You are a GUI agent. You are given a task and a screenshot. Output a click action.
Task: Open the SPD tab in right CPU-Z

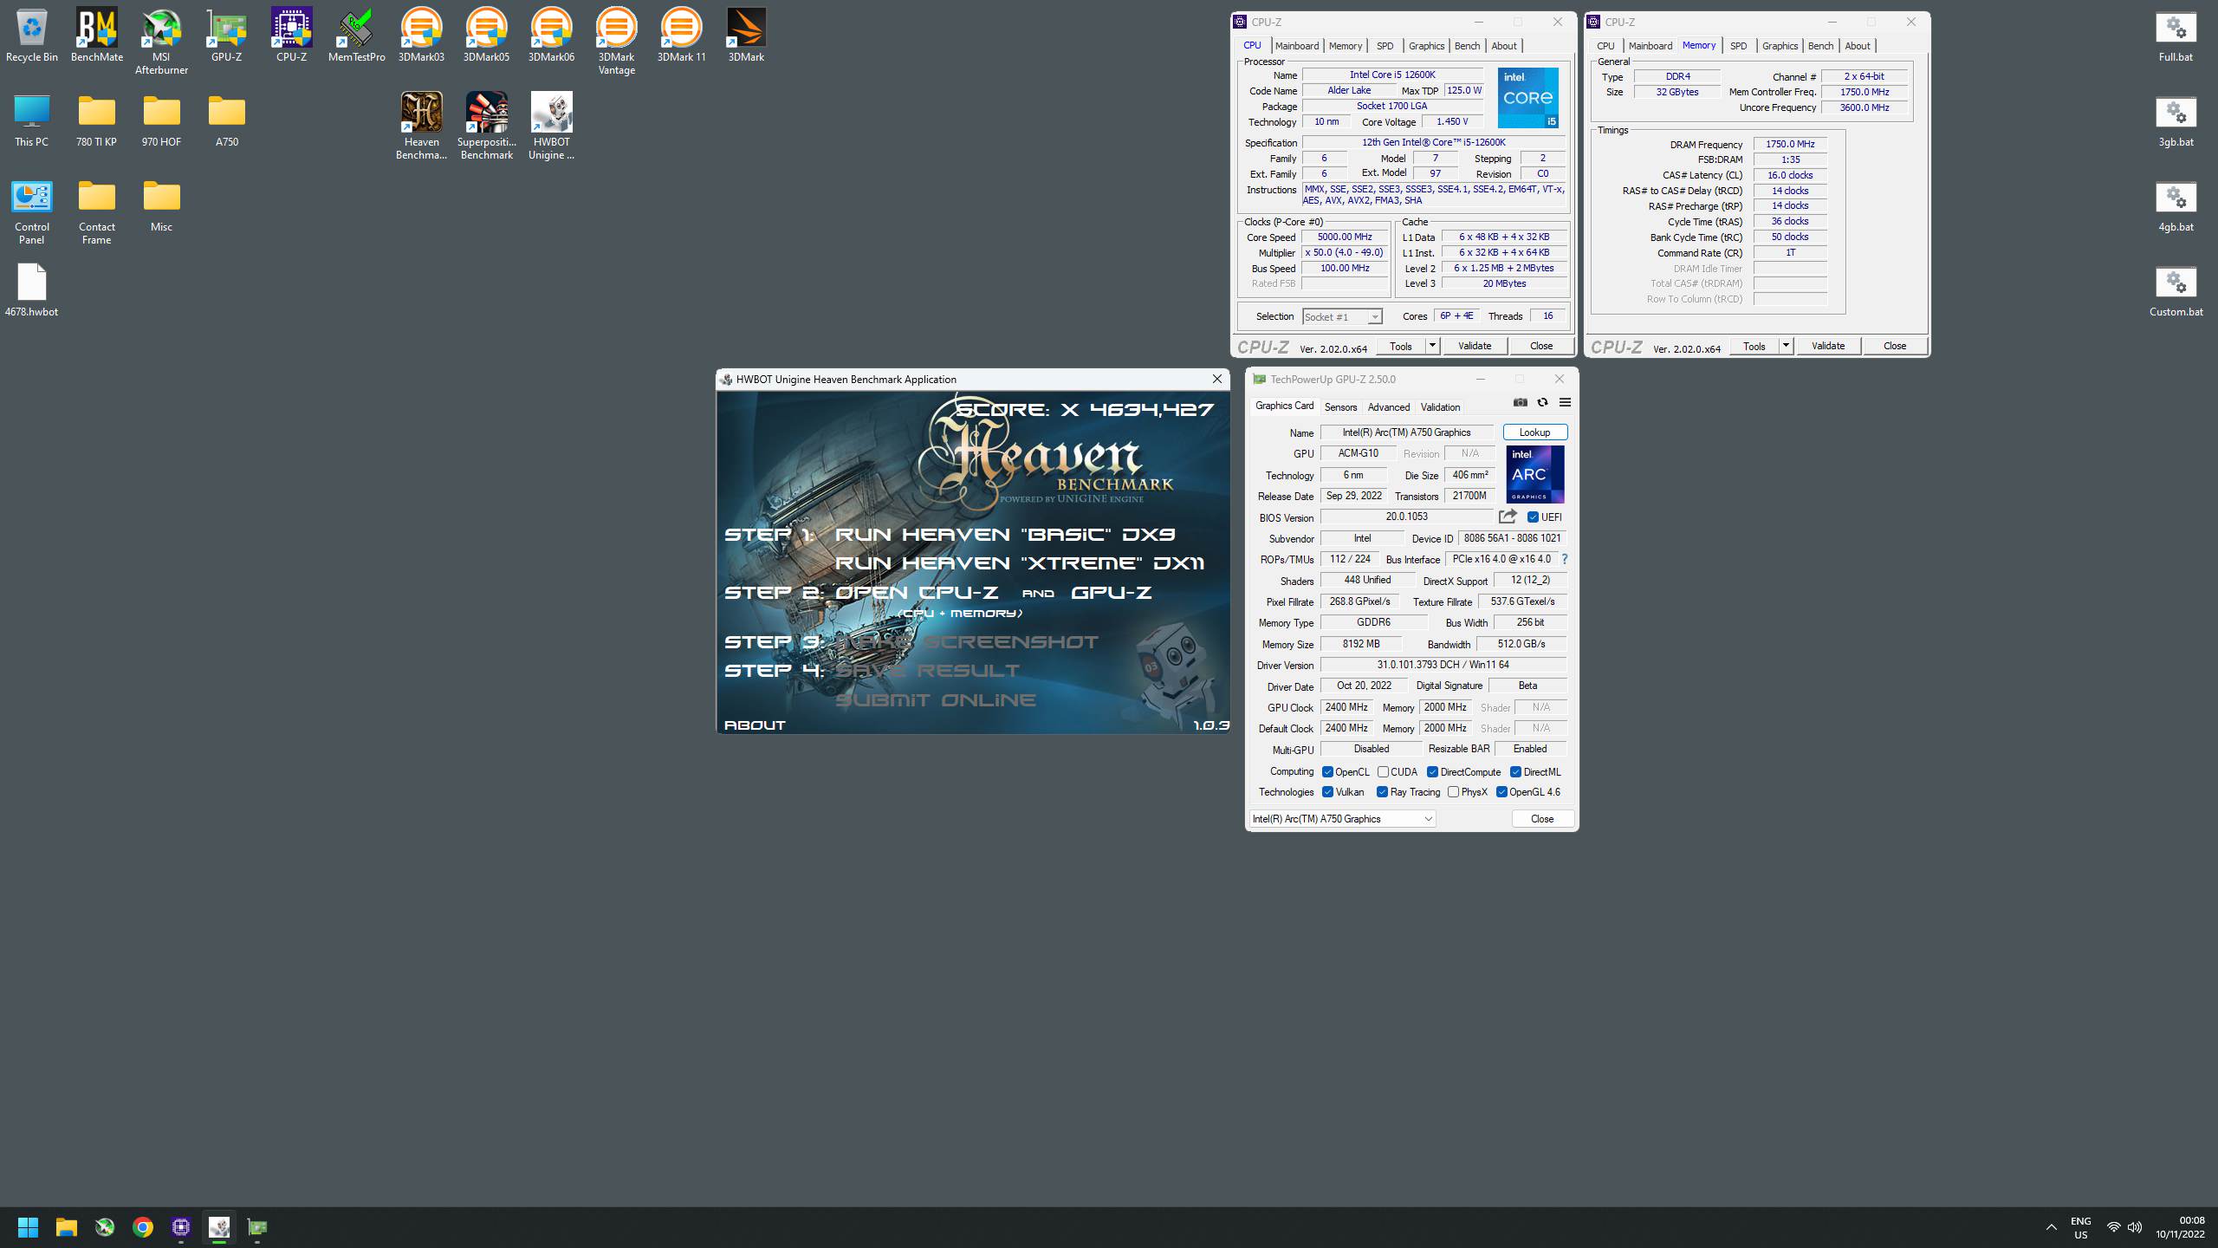(x=1738, y=46)
